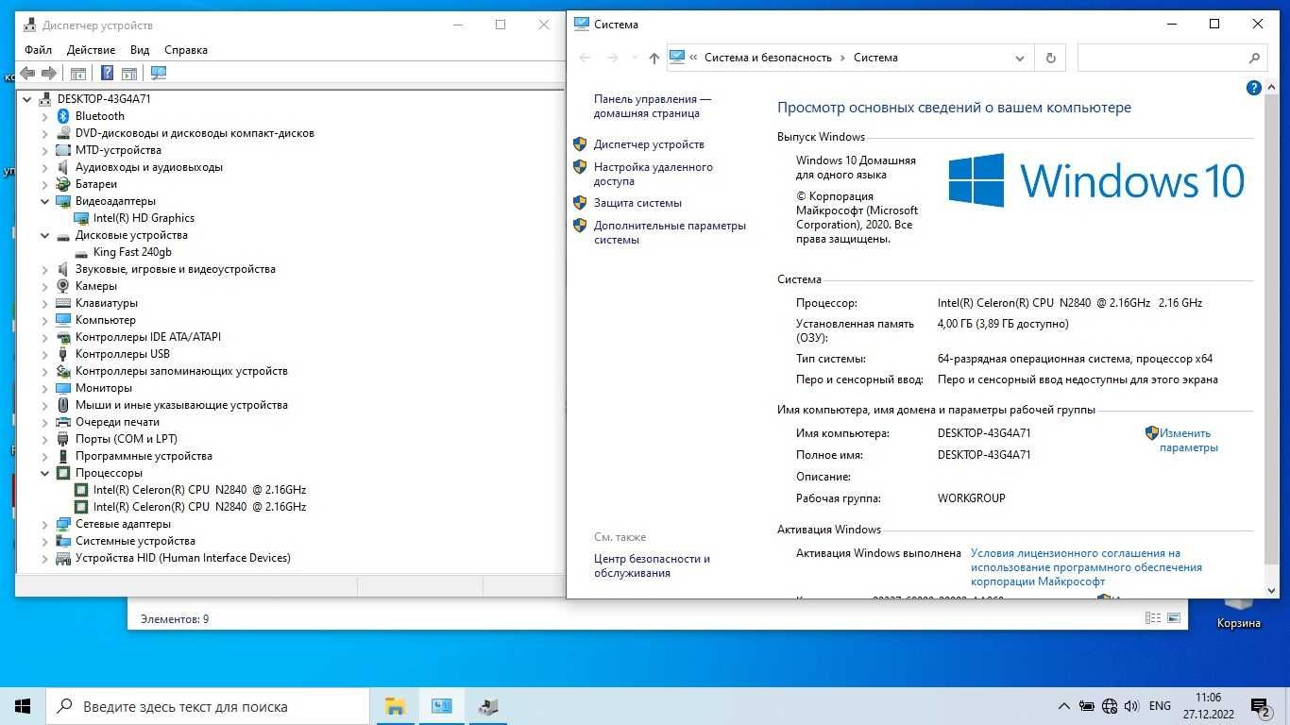This screenshot has width=1290, height=725.
Task: Expand the Порты (COM и LPT) category
Action: click(44, 439)
